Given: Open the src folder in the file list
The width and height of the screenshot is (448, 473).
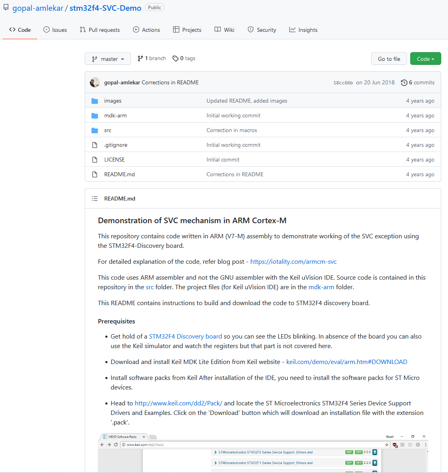Looking at the screenshot, I should coord(108,130).
